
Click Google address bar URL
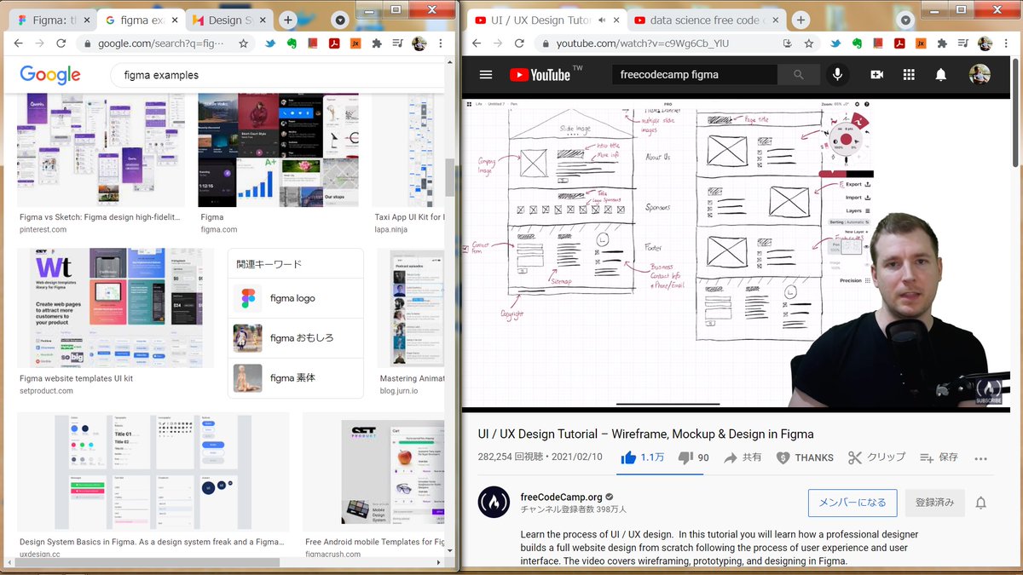(161, 43)
